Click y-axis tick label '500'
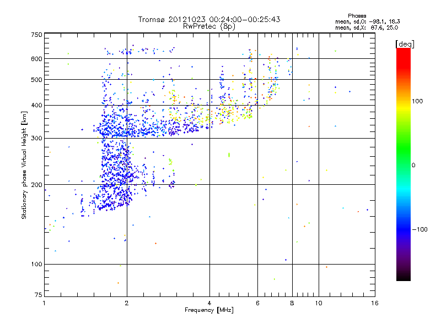The image size is (441, 330). click(36, 80)
